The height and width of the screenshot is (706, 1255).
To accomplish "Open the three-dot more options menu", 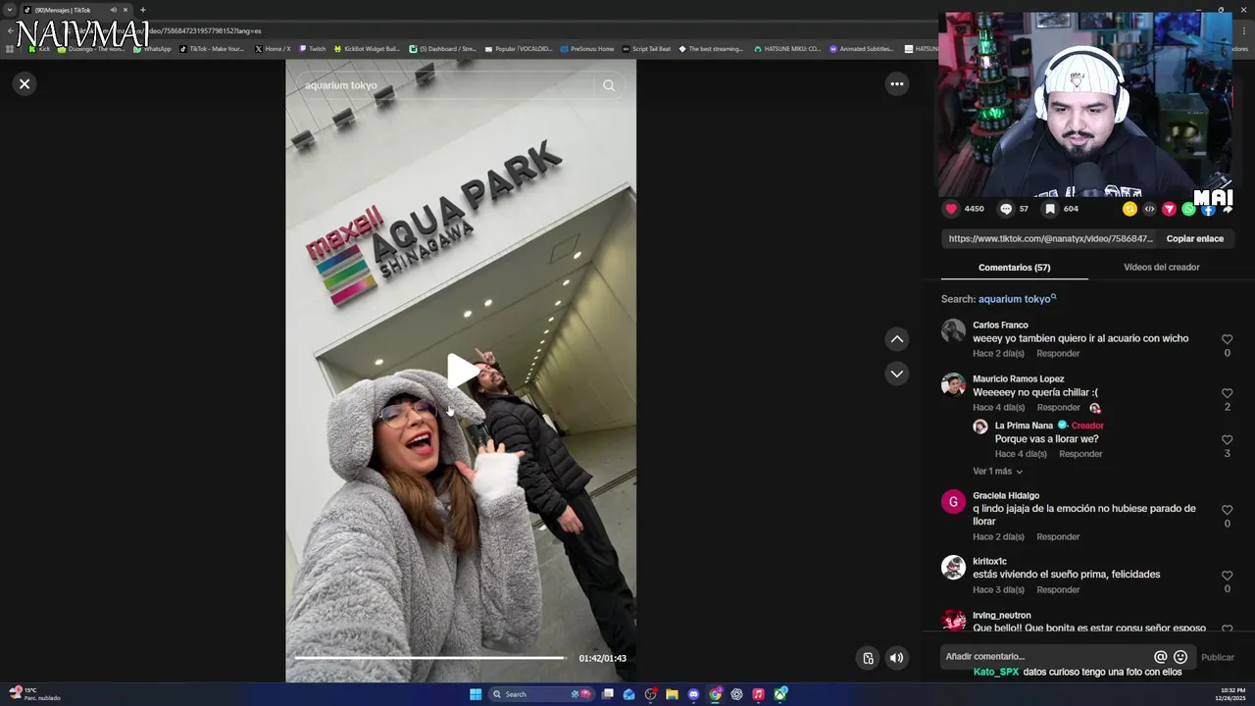I will click(x=896, y=84).
